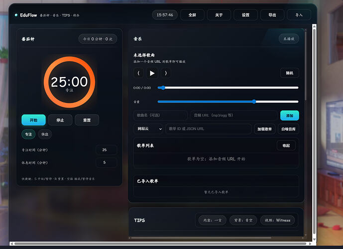Reset the timer with 重置
The image size is (343, 249).
click(x=87, y=120)
